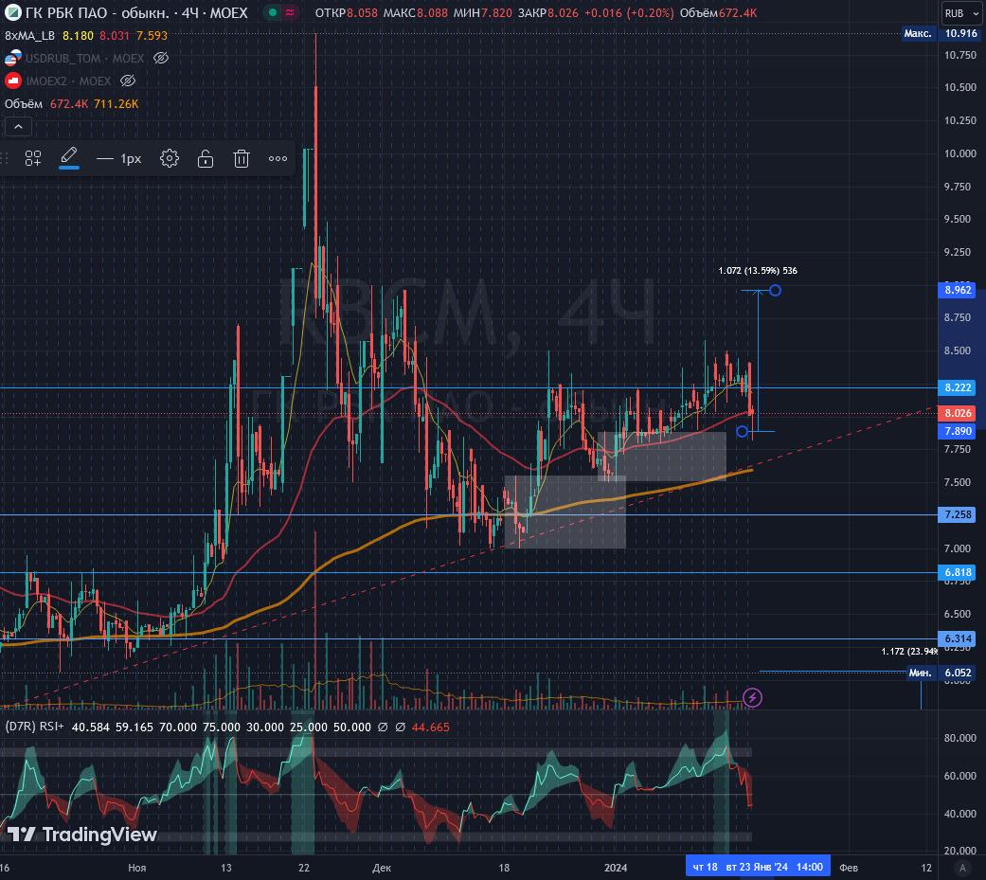Click the 8.222 horizontal line price label

point(958,387)
